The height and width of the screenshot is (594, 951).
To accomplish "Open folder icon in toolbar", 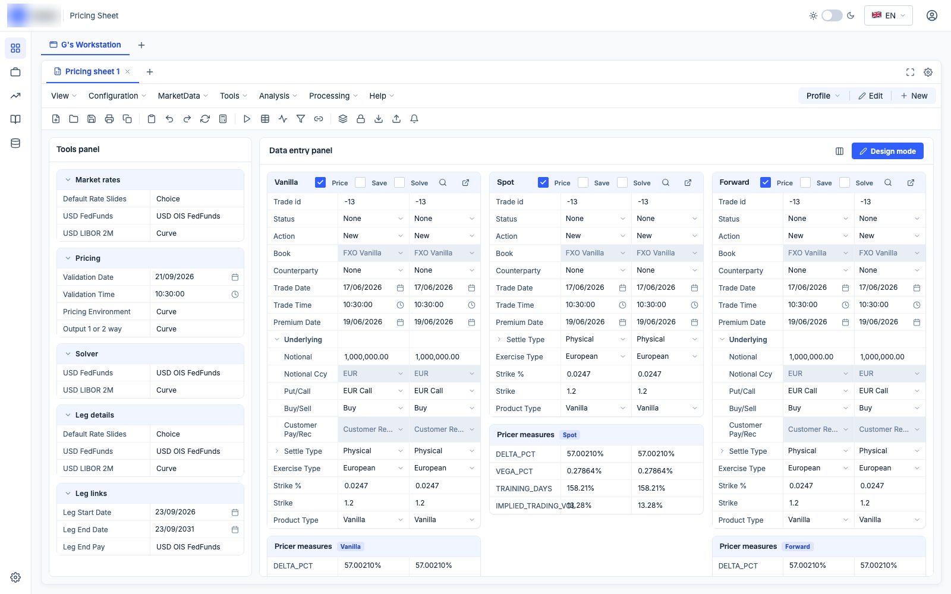I will (x=74, y=119).
